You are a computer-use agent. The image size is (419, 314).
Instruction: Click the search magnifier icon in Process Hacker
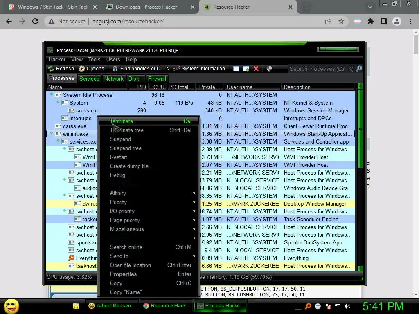[x=359, y=69]
